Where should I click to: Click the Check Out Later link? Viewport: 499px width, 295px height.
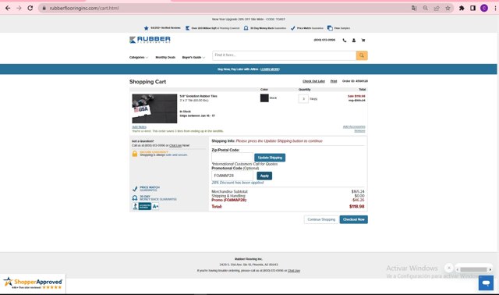[x=313, y=81]
